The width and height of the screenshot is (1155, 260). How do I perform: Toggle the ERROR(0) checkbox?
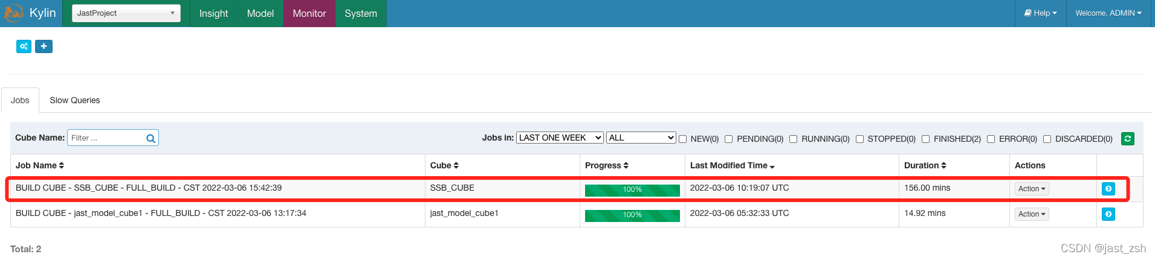(991, 139)
